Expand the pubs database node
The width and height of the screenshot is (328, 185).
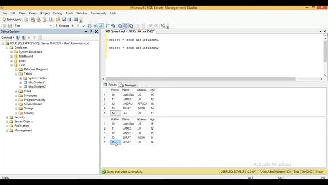tap(11, 61)
